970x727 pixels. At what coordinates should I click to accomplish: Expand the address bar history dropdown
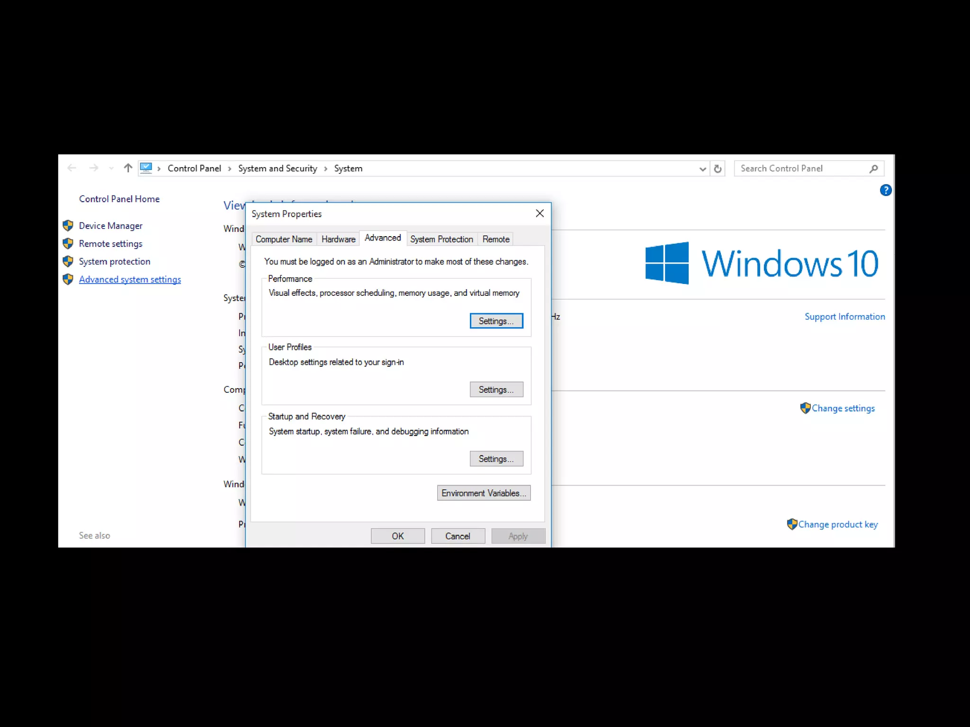(x=702, y=169)
